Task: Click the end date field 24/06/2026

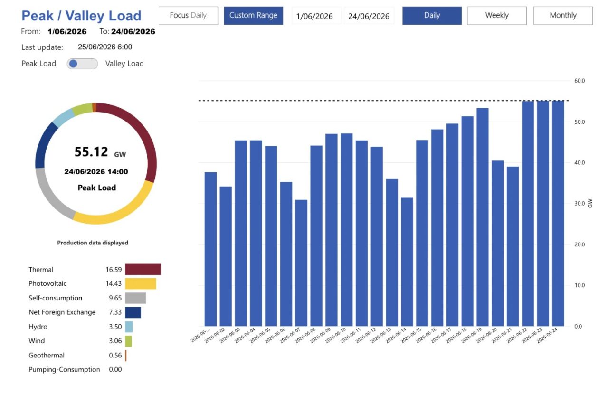Action: [369, 16]
